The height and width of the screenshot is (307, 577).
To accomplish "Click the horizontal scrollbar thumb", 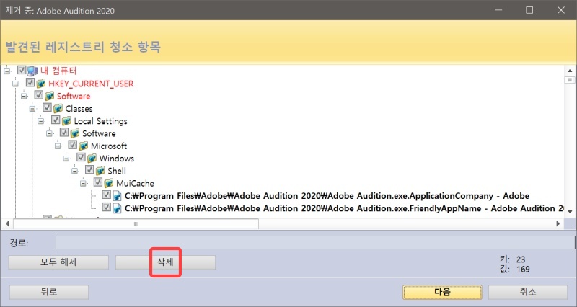I will coord(136,223).
